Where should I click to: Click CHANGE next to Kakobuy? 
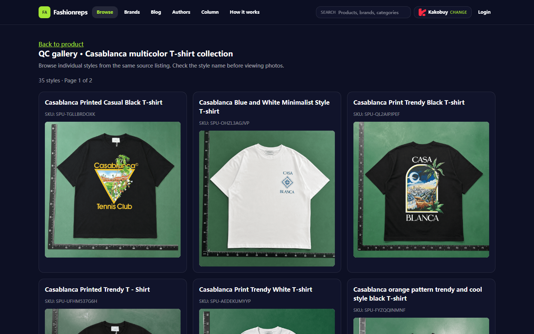458,12
